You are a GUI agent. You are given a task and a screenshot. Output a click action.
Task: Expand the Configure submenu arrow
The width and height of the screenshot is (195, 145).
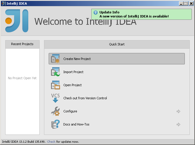(178, 111)
